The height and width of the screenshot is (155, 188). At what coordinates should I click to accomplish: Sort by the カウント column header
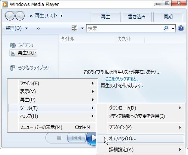pos(130,39)
